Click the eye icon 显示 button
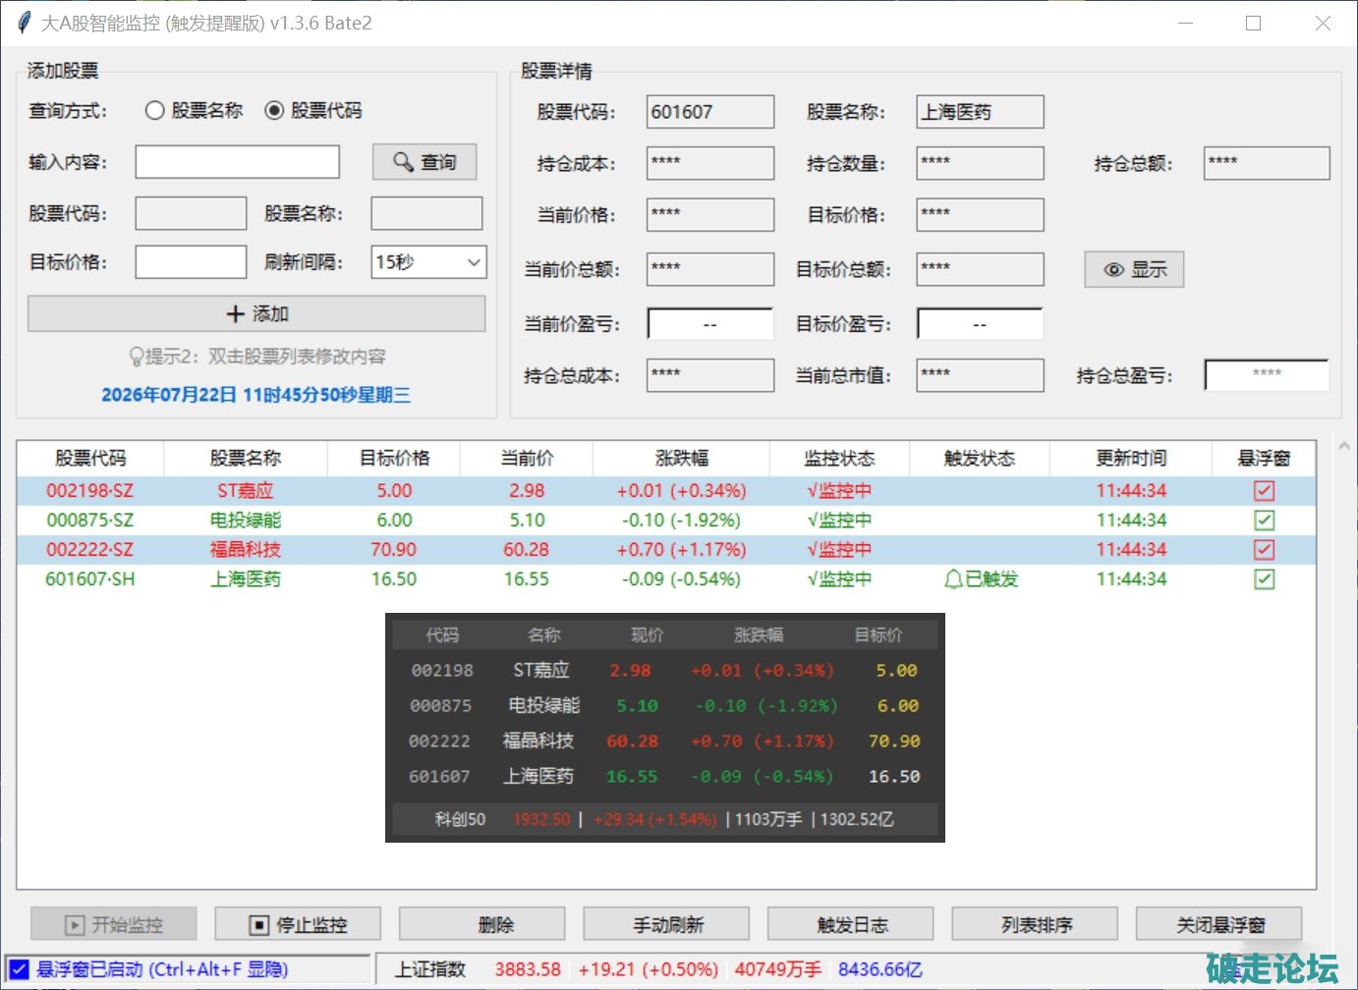The width and height of the screenshot is (1358, 990). (1134, 269)
